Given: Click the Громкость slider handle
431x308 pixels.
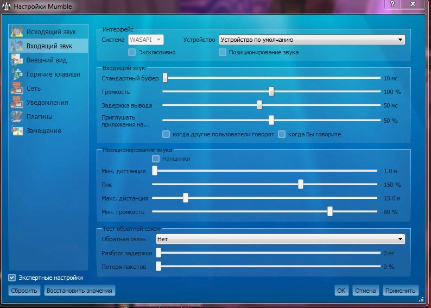Looking at the screenshot, I should point(271,91).
